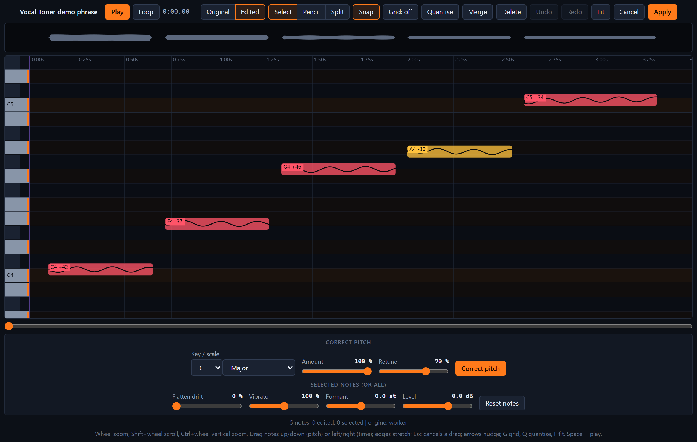Screen dimensions: 697x442
Task: Click the Amount slider
Action: coord(337,371)
